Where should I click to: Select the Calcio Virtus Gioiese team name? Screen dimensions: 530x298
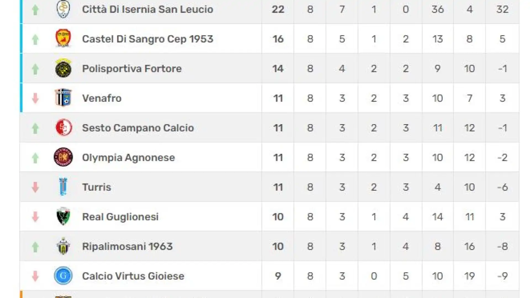(x=133, y=276)
